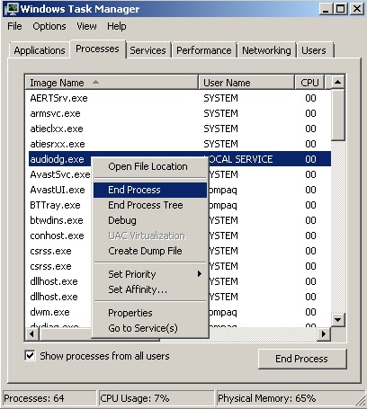Minimize the Task Manager window
The image size is (367, 409).
click(x=326, y=9)
